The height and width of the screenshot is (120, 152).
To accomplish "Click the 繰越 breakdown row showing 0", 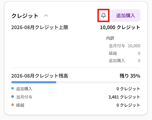I will [124, 53].
